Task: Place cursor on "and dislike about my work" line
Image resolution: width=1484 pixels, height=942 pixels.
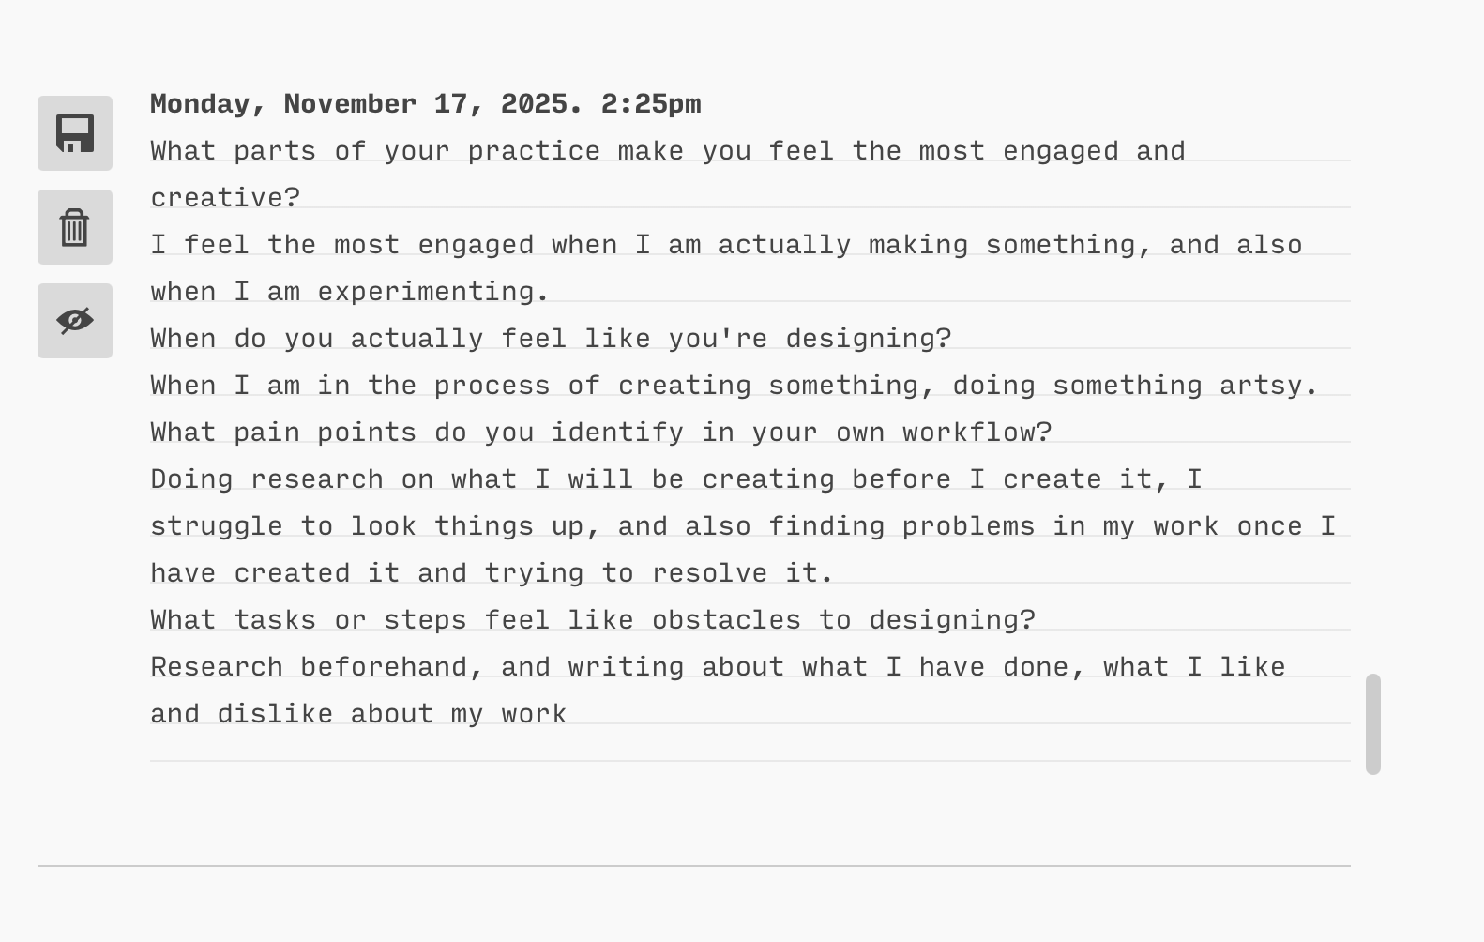Action: click(358, 714)
